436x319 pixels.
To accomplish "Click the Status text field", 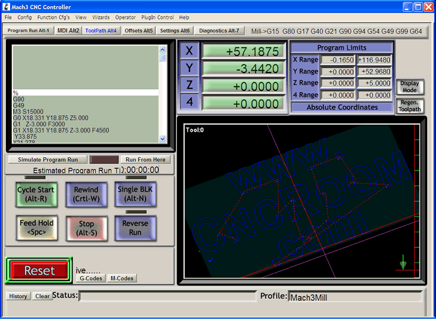I will [x=168, y=296].
